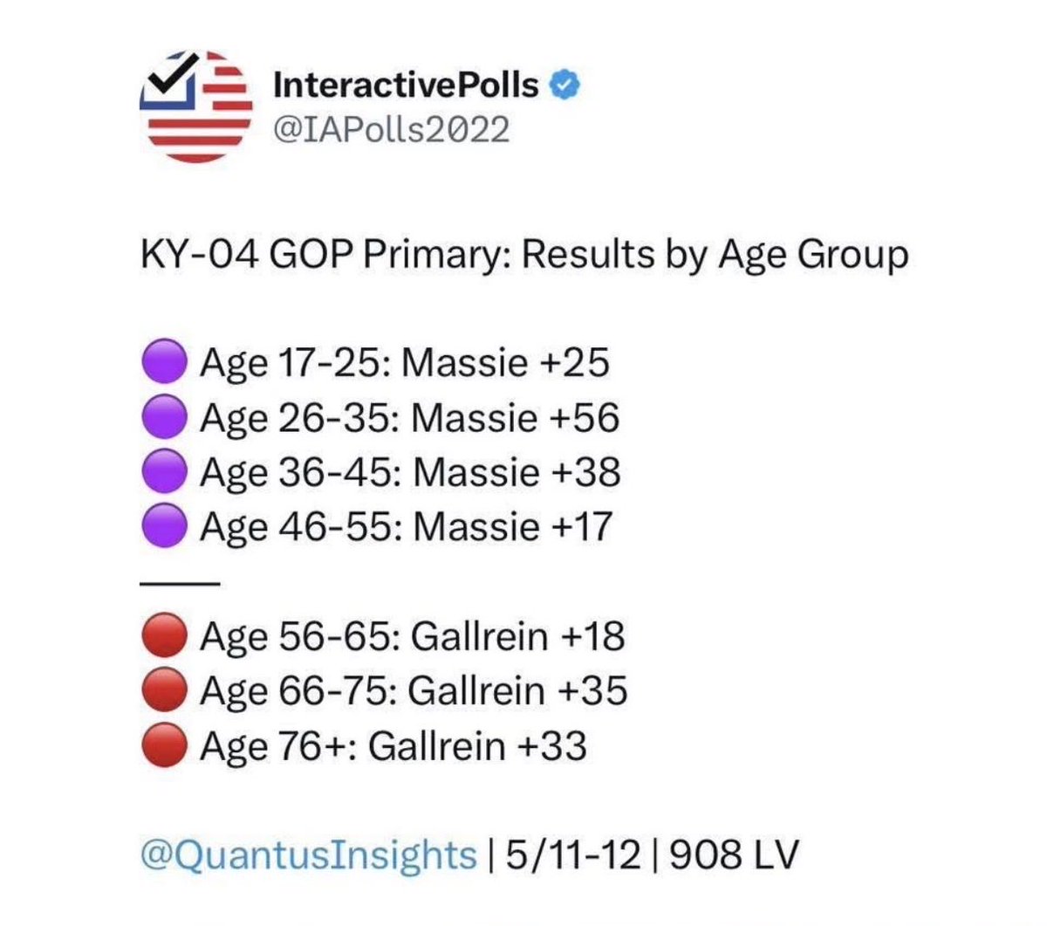Open the @QuantusInsights mention link
The height and width of the screenshot is (926, 1047).
point(309,855)
